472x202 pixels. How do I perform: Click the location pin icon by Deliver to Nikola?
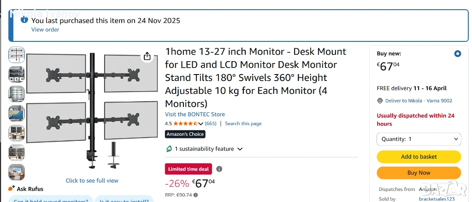pyautogui.click(x=380, y=101)
